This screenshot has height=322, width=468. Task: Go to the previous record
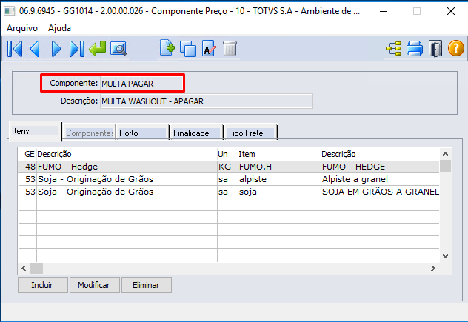35,49
